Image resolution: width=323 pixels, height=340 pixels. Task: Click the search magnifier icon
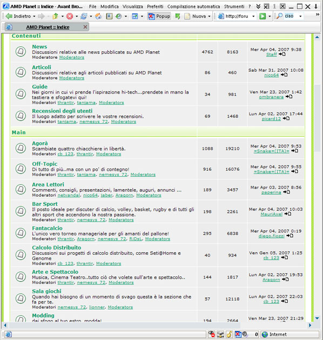[x=279, y=16]
